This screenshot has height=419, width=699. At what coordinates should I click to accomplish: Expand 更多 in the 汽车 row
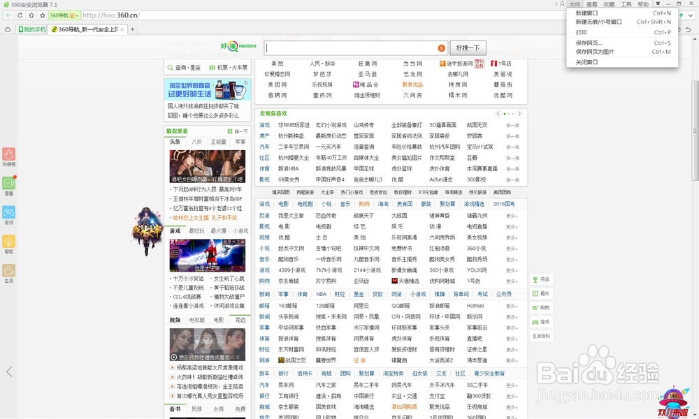click(x=512, y=385)
